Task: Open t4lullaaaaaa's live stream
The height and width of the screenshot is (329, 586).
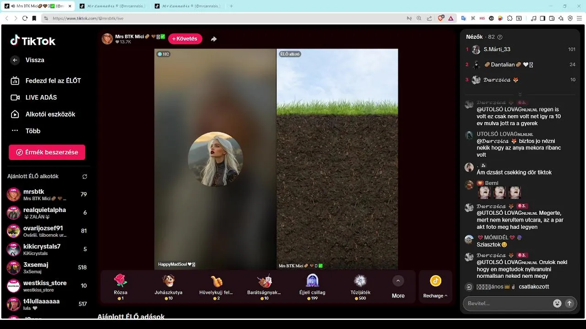Action: 47,304
